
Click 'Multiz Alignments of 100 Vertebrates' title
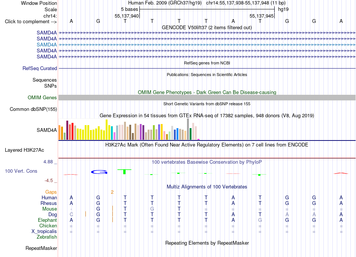(207, 187)
